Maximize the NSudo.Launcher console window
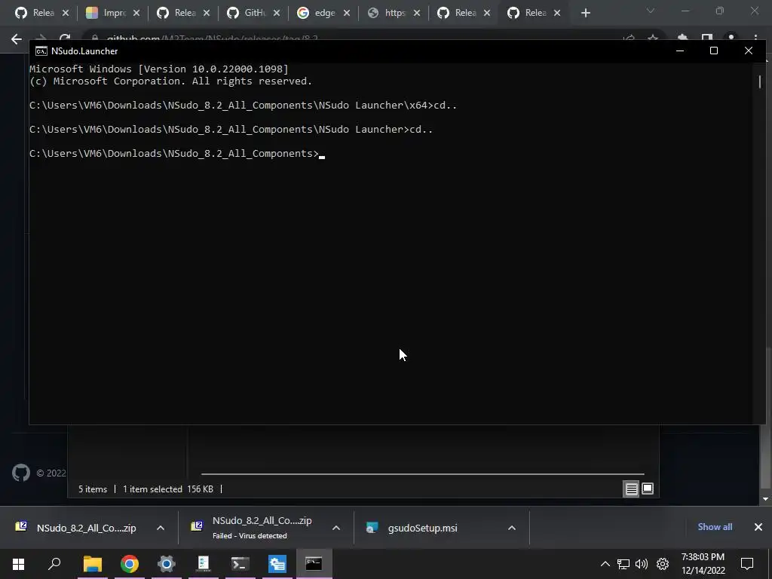 pos(714,51)
